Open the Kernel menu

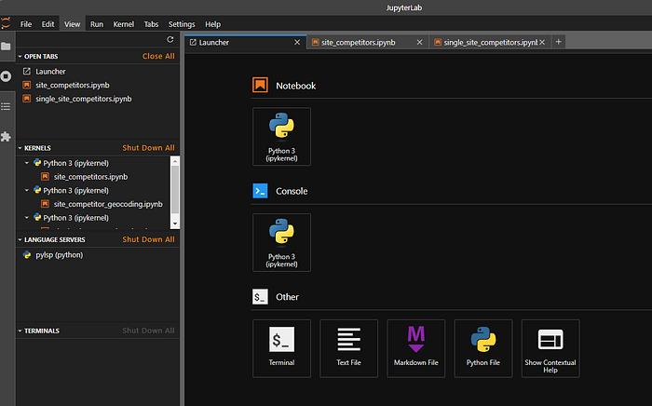tap(124, 24)
